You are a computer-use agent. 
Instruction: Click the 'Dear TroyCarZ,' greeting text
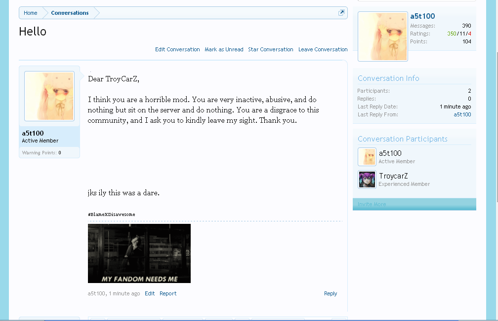[114, 79]
